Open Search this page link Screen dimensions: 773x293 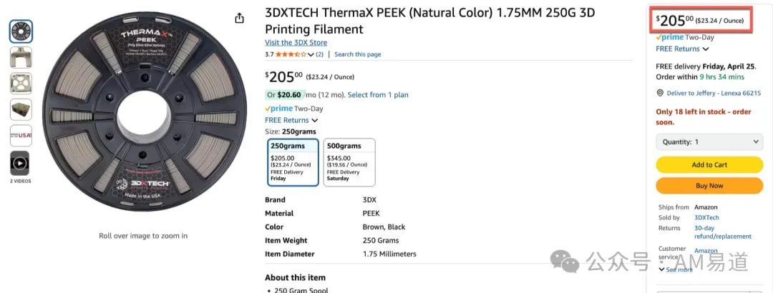click(x=357, y=54)
